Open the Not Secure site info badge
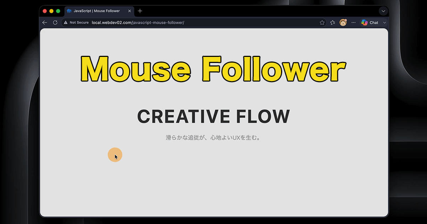 pos(76,22)
